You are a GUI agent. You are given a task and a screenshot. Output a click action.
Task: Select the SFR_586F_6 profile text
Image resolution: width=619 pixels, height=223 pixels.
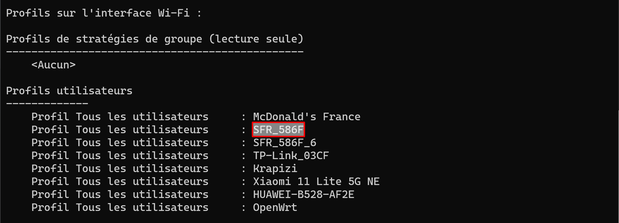tap(284, 143)
